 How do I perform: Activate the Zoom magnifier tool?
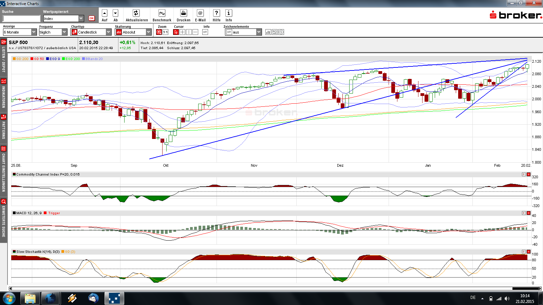[x=159, y=32]
